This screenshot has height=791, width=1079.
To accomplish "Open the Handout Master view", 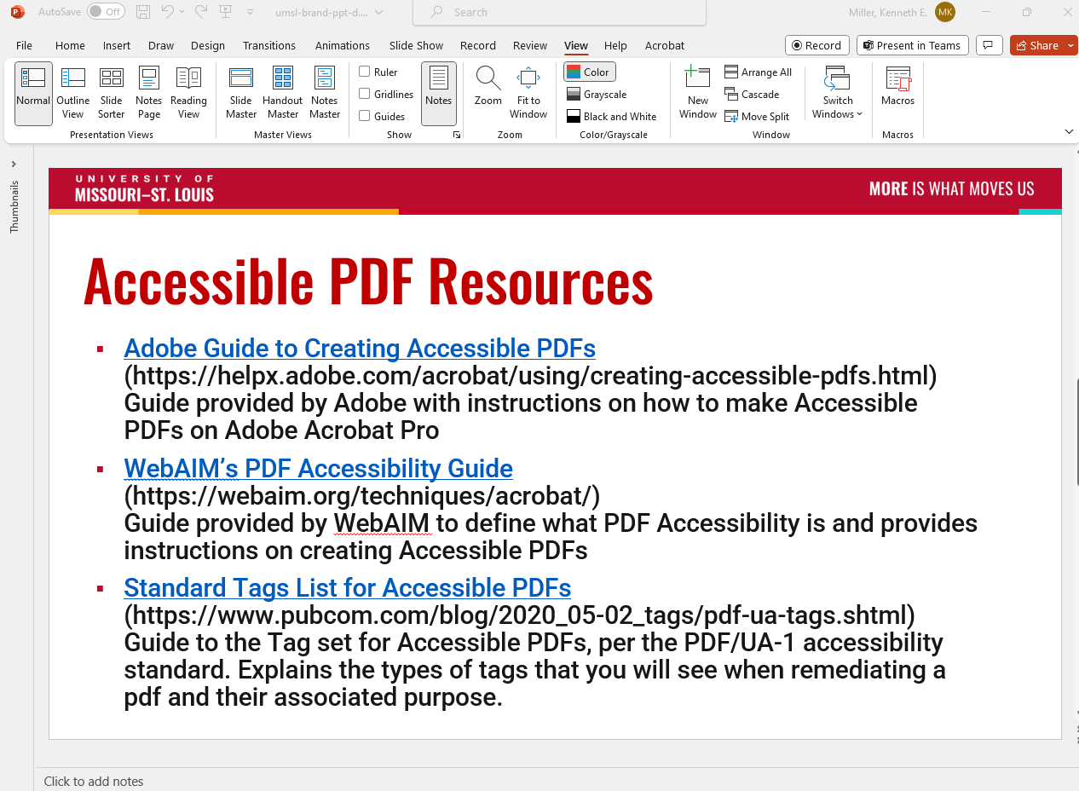I will [283, 94].
